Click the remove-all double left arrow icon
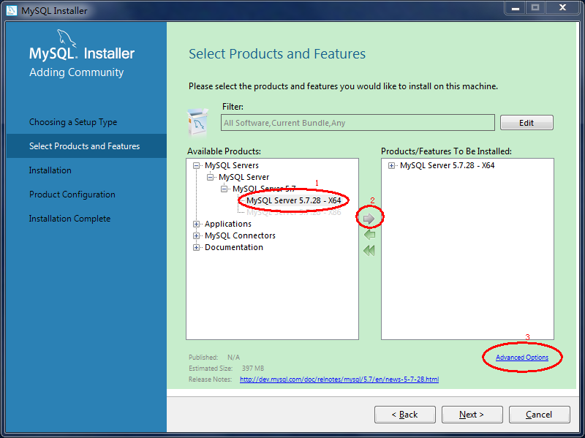Screen dimensions: 585x438 [x=369, y=250]
